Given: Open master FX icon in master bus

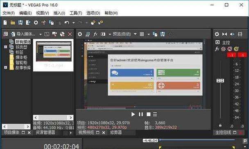Looking at the screenshot, I should (217, 49).
